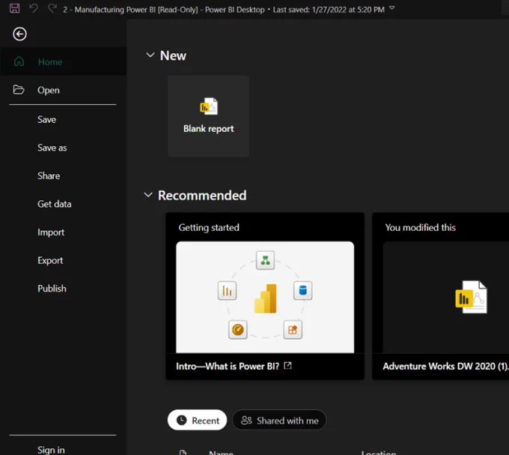Select Home in the sidebar
The width and height of the screenshot is (509, 455).
pyautogui.click(x=64, y=61)
